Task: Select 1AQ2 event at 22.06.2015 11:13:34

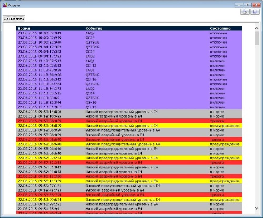Action: (x=129, y=89)
